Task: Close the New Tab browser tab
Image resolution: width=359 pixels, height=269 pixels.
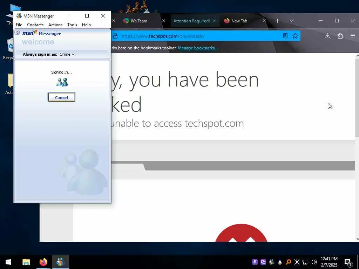Action: pyautogui.click(x=264, y=21)
